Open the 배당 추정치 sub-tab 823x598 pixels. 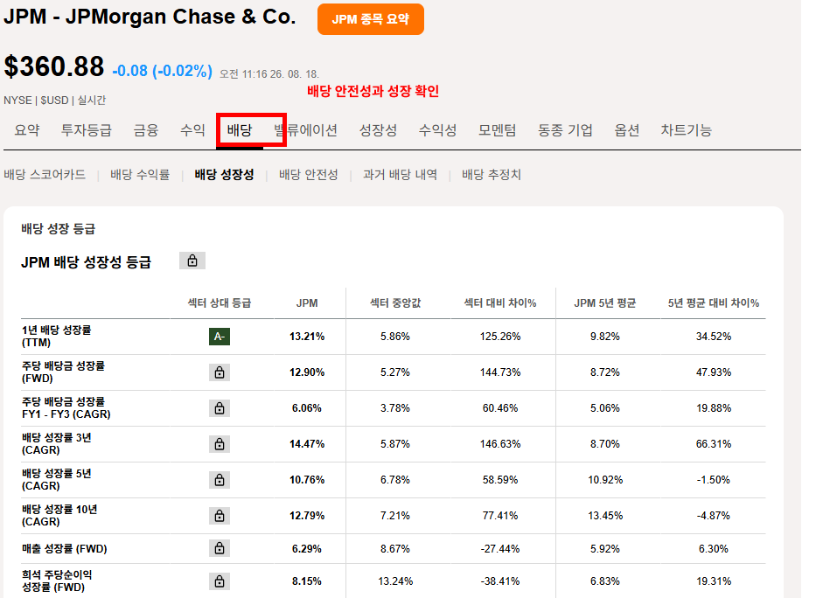coord(492,175)
